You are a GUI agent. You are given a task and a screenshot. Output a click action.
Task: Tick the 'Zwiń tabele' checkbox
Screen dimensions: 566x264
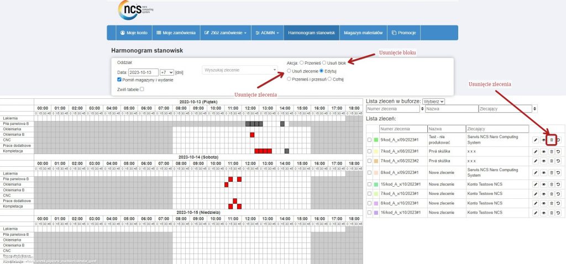[x=142, y=89]
